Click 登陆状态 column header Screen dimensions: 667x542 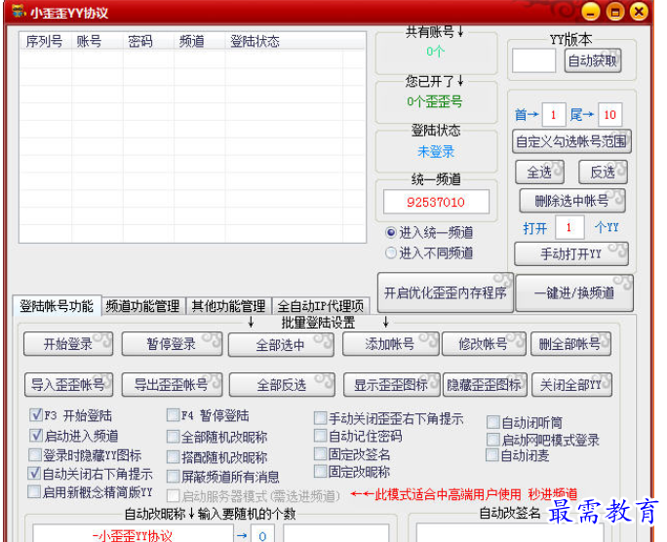pyautogui.click(x=284, y=41)
